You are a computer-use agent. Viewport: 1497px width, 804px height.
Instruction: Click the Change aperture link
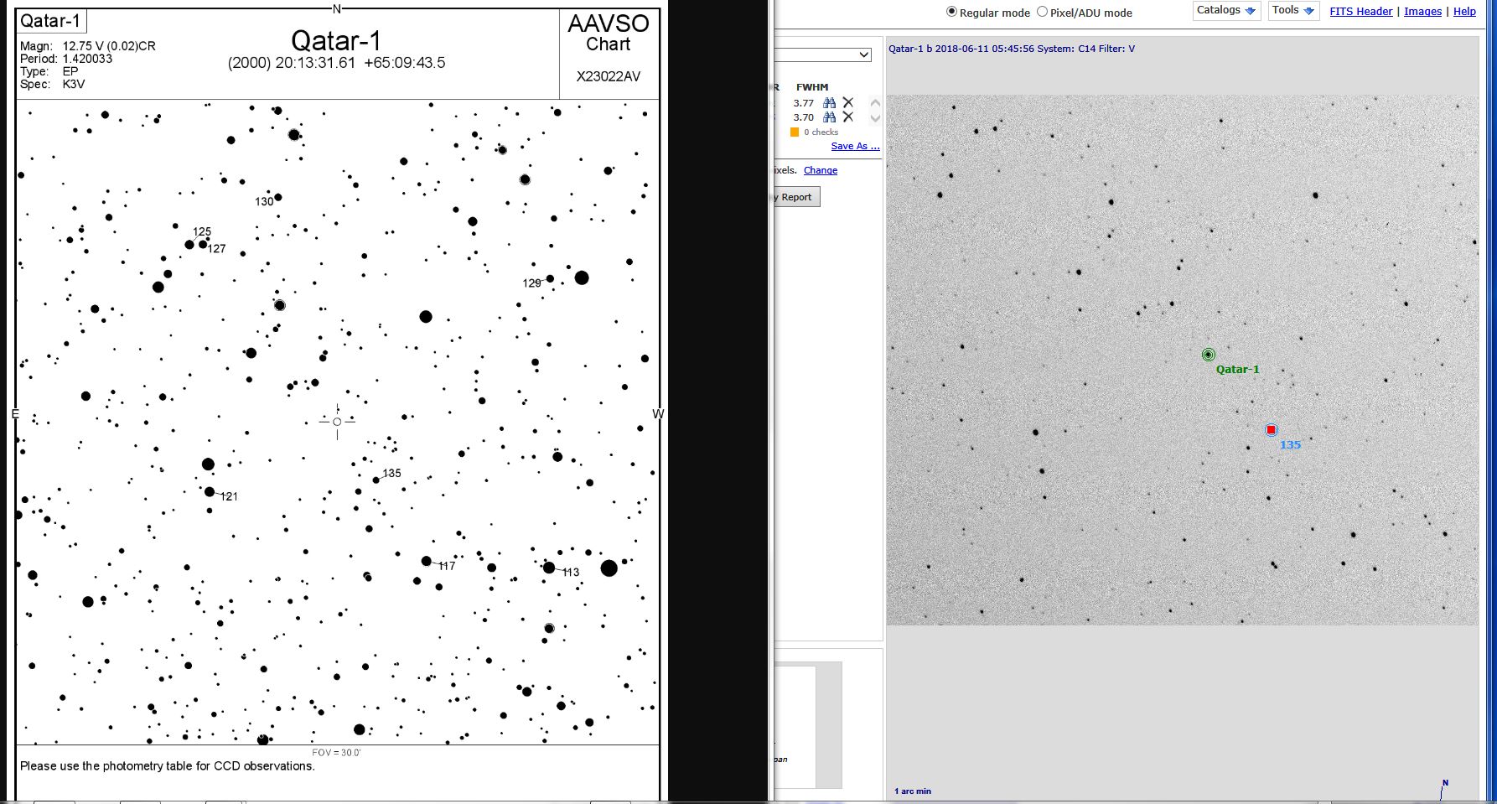coord(820,170)
